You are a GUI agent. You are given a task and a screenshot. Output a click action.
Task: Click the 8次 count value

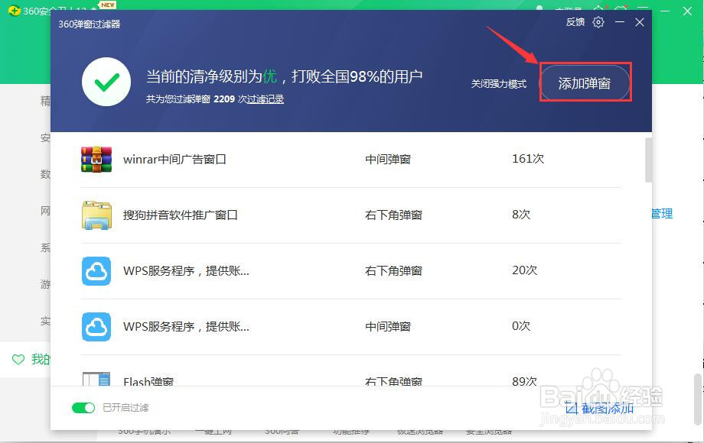click(521, 214)
